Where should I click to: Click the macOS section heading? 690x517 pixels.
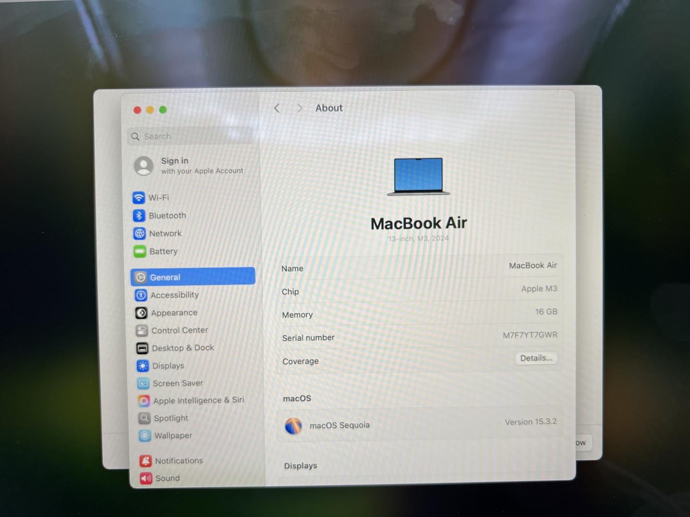[x=297, y=398]
